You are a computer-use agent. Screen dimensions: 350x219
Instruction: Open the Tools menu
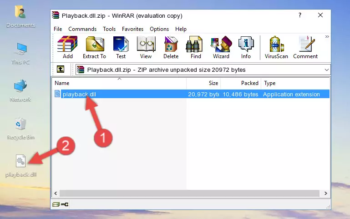pos(109,29)
